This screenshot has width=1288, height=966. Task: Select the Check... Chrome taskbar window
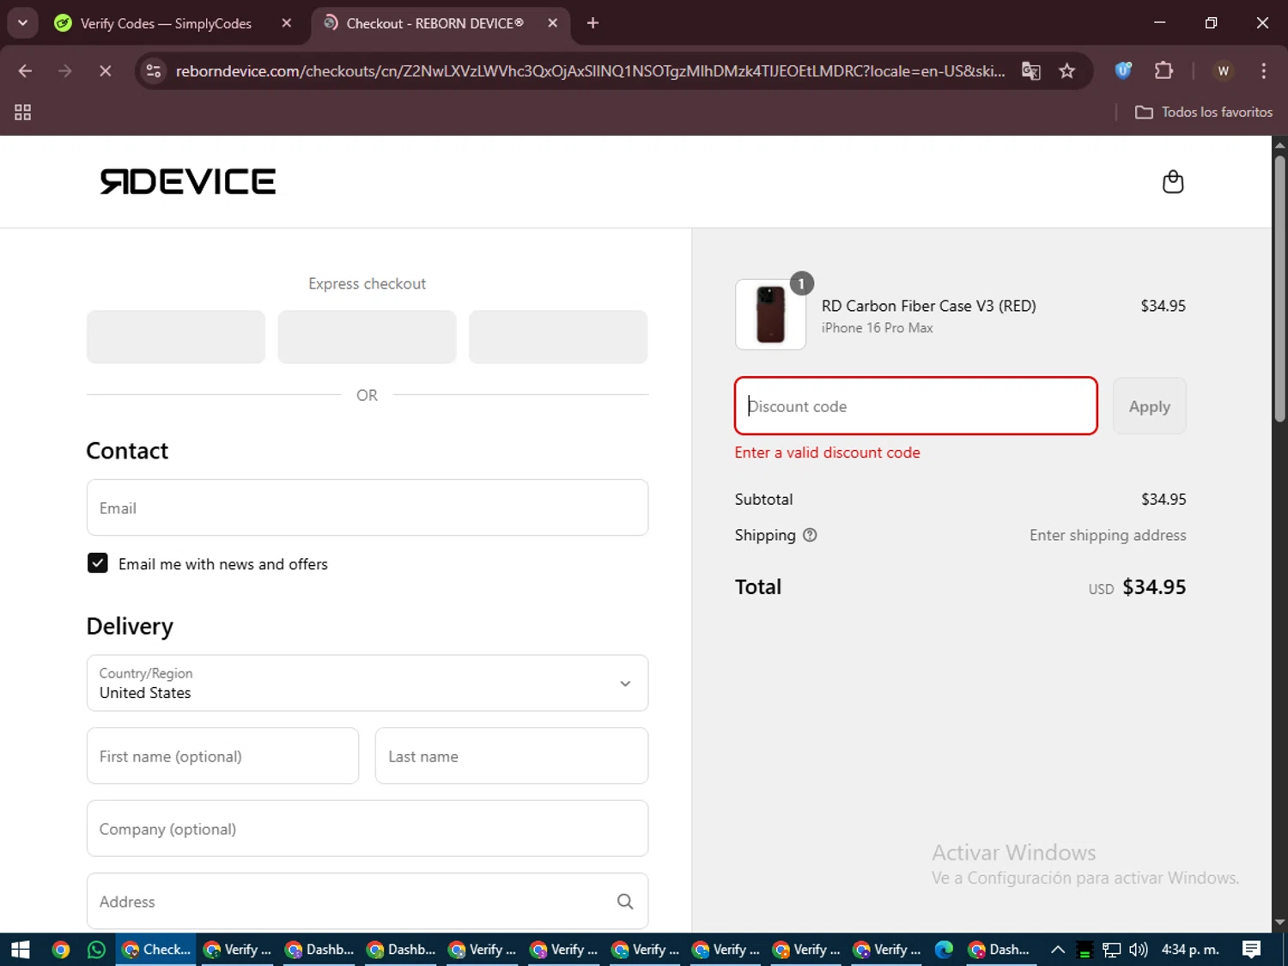(155, 950)
